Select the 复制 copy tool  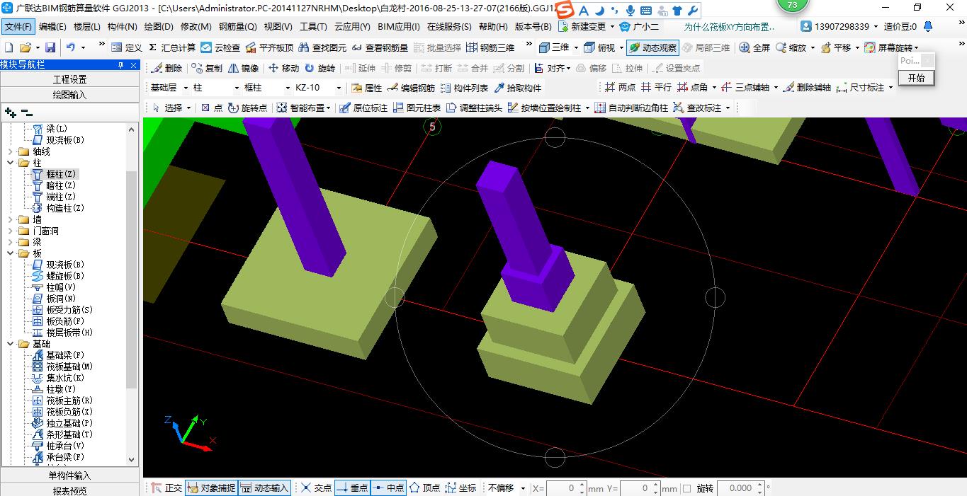point(207,68)
